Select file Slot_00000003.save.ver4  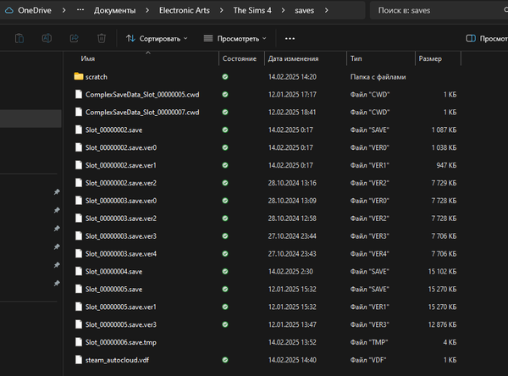(121, 254)
